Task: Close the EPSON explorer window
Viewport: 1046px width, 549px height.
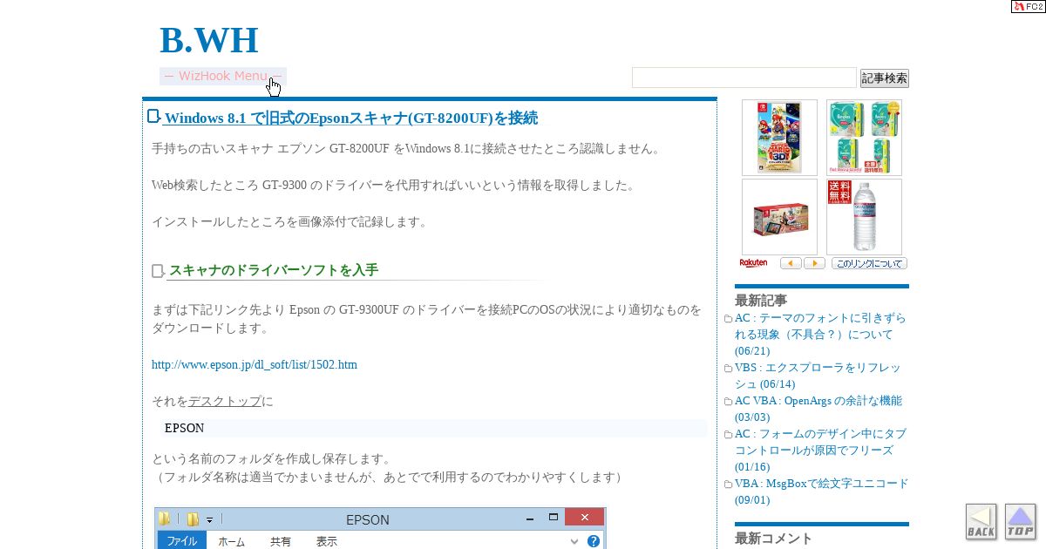Action: click(x=584, y=518)
